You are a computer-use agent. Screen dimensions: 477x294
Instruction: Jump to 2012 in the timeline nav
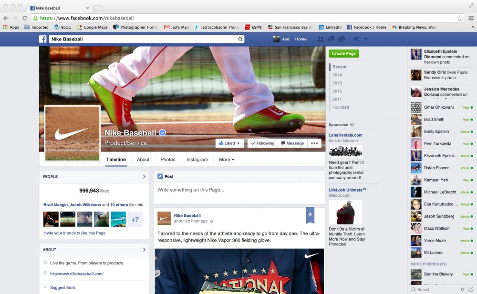[337, 91]
